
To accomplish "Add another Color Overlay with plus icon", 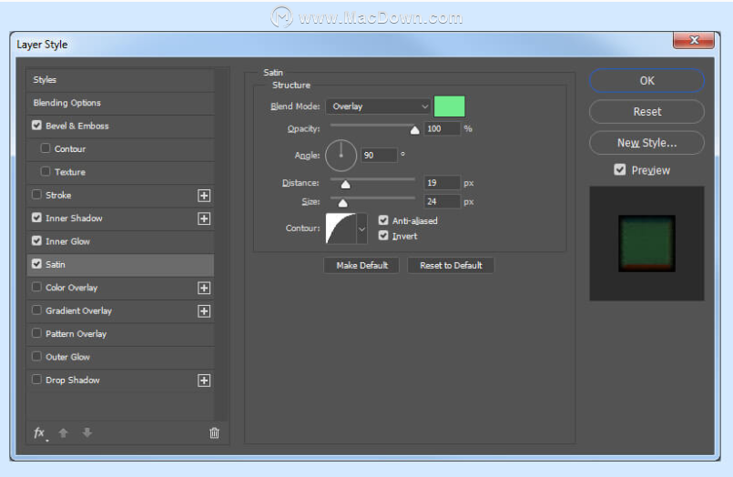I will pyautogui.click(x=204, y=289).
